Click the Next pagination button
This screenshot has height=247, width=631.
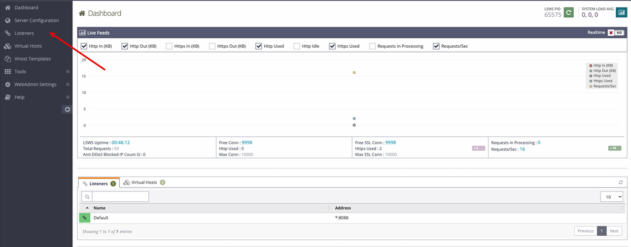(614, 231)
